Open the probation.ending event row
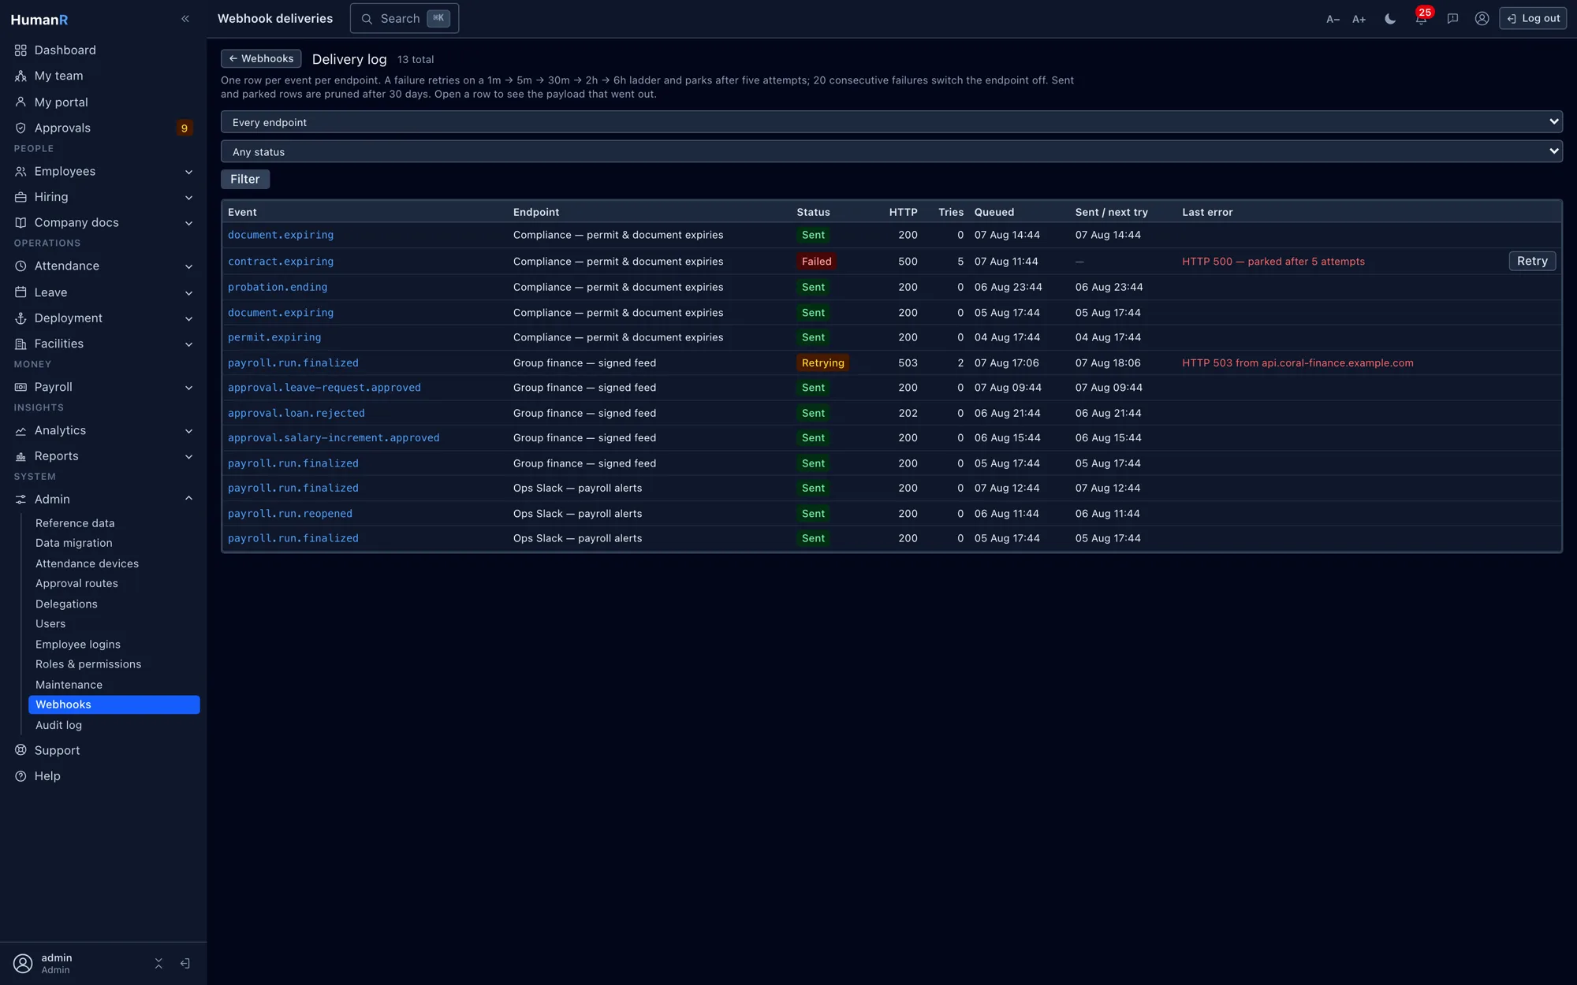The width and height of the screenshot is (1577, 985). 278,288
